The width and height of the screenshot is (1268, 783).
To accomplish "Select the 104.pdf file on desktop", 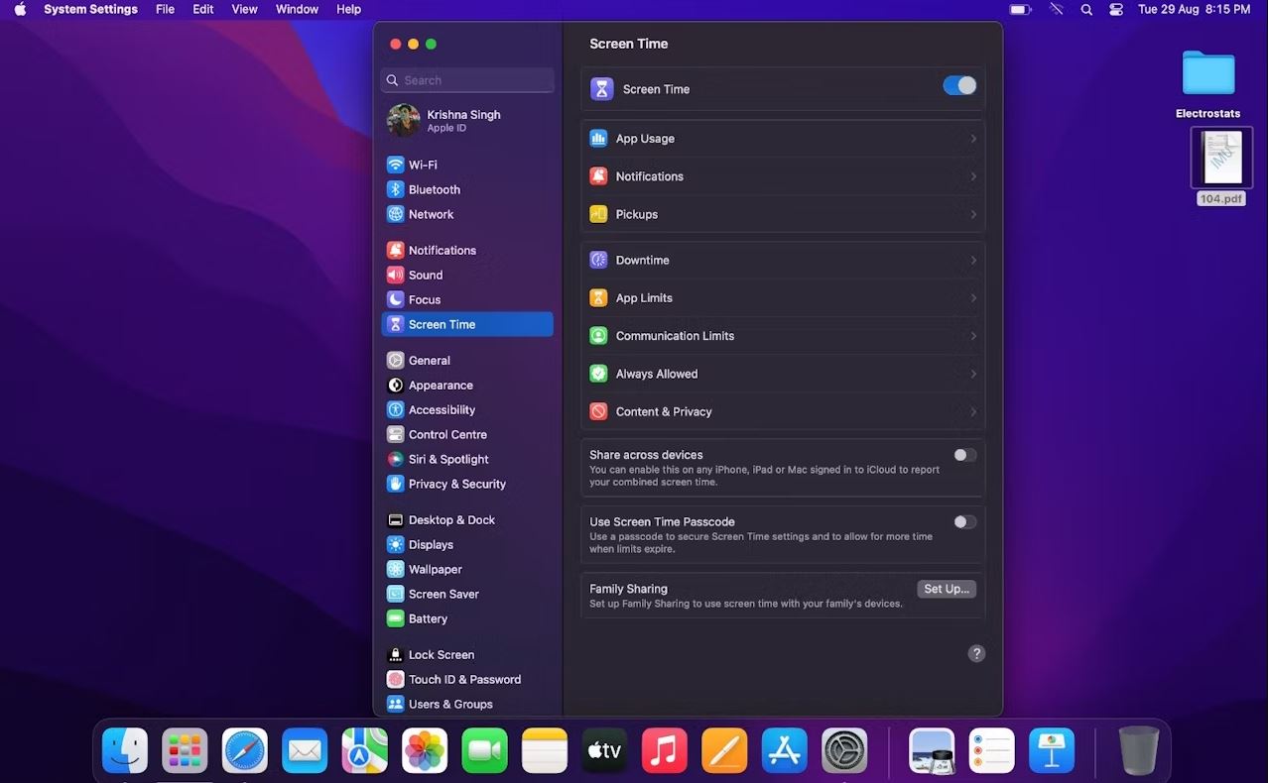I will point(1220,166).
